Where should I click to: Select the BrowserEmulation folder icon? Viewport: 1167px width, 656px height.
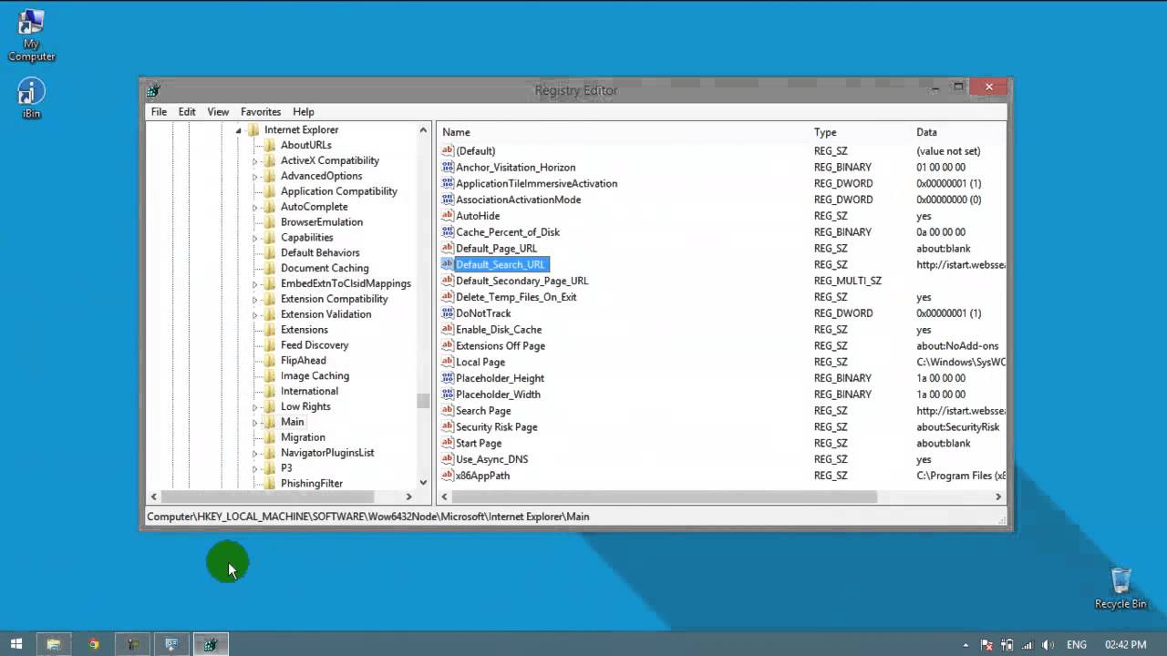[270, 222]
